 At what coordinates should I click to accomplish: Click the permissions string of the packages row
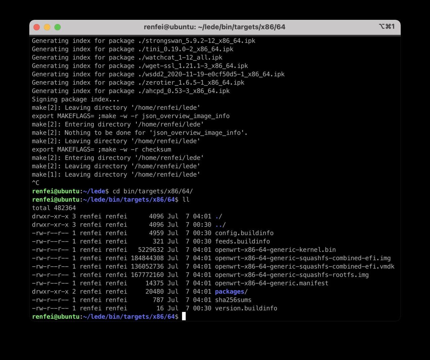pyautogui.click(x=50, y=292)
